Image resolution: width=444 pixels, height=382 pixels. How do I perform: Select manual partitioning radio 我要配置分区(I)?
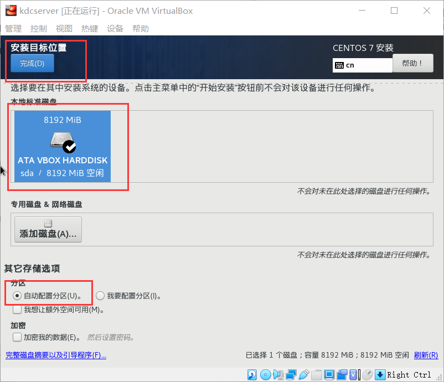[x=100, y=296]
